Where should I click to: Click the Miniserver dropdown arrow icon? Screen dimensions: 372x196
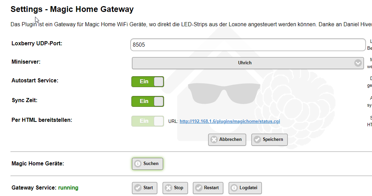pyautogui.click(x=358, y=63)
